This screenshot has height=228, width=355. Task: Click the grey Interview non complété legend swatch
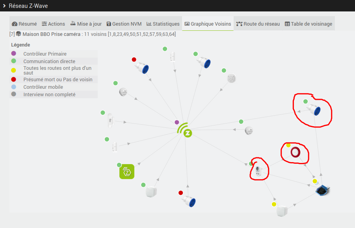pyautogui.click(x=13, y=94)
